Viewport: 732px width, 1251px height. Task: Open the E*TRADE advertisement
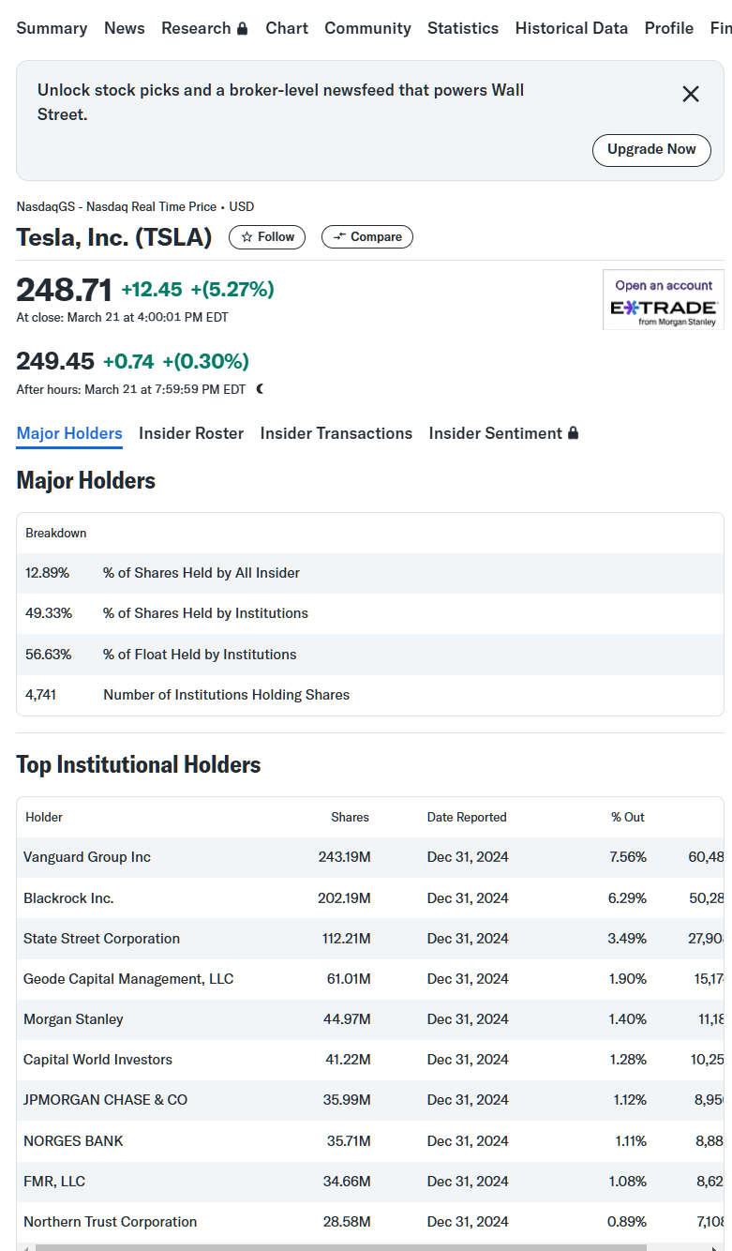pos(664,300)
